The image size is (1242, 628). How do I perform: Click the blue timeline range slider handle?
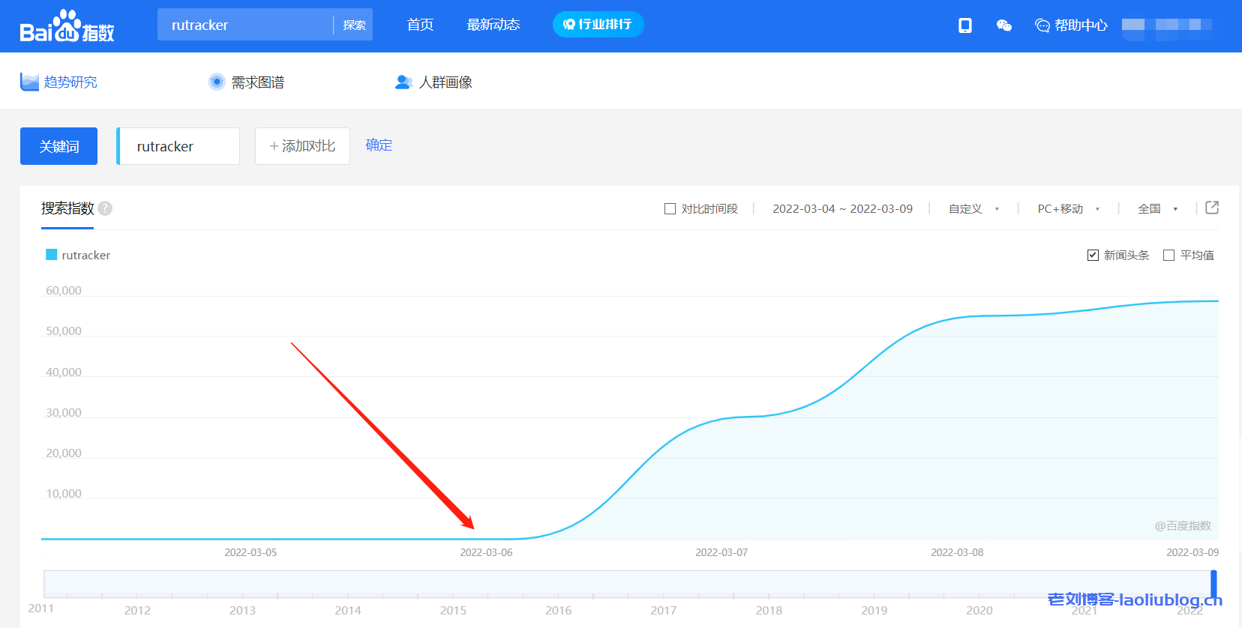[1213, 584]
